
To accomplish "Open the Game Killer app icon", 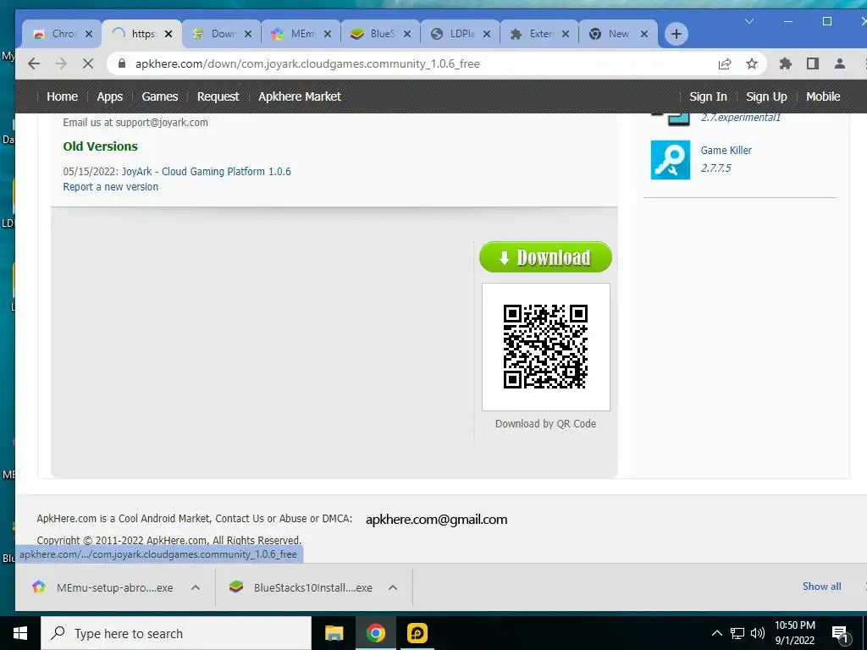I will coord(671,160).
